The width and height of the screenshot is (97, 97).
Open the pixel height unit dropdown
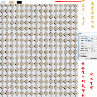[94, 41]
